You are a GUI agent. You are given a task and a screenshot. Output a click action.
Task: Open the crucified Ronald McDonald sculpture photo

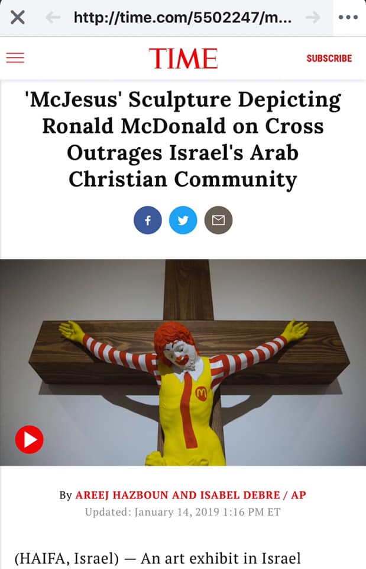point(183,363)
